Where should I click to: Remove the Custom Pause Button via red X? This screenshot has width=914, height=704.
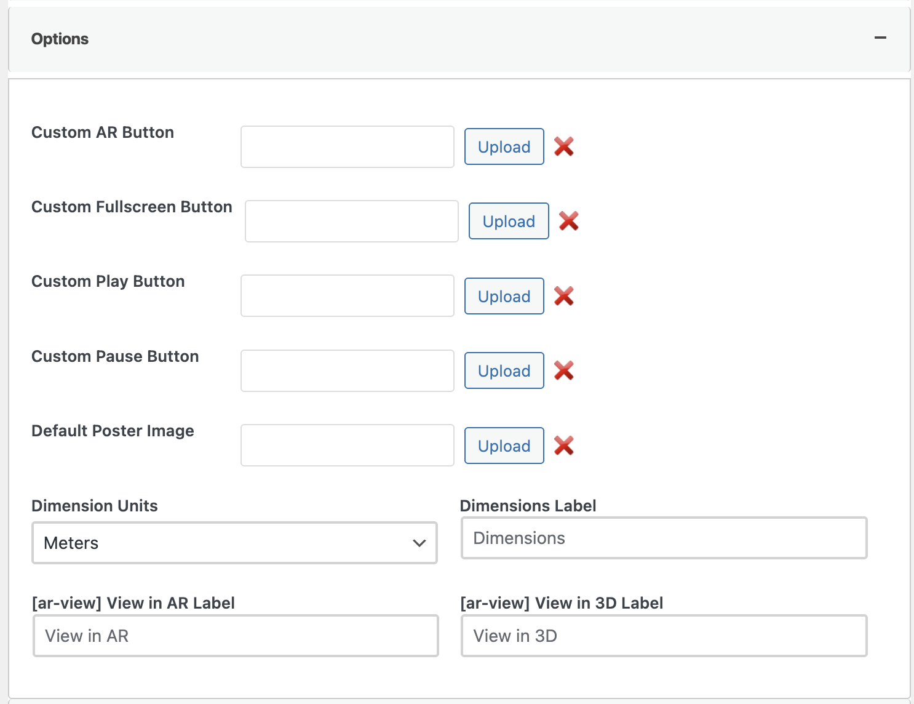pyautogui.click(x=563, y=370)
